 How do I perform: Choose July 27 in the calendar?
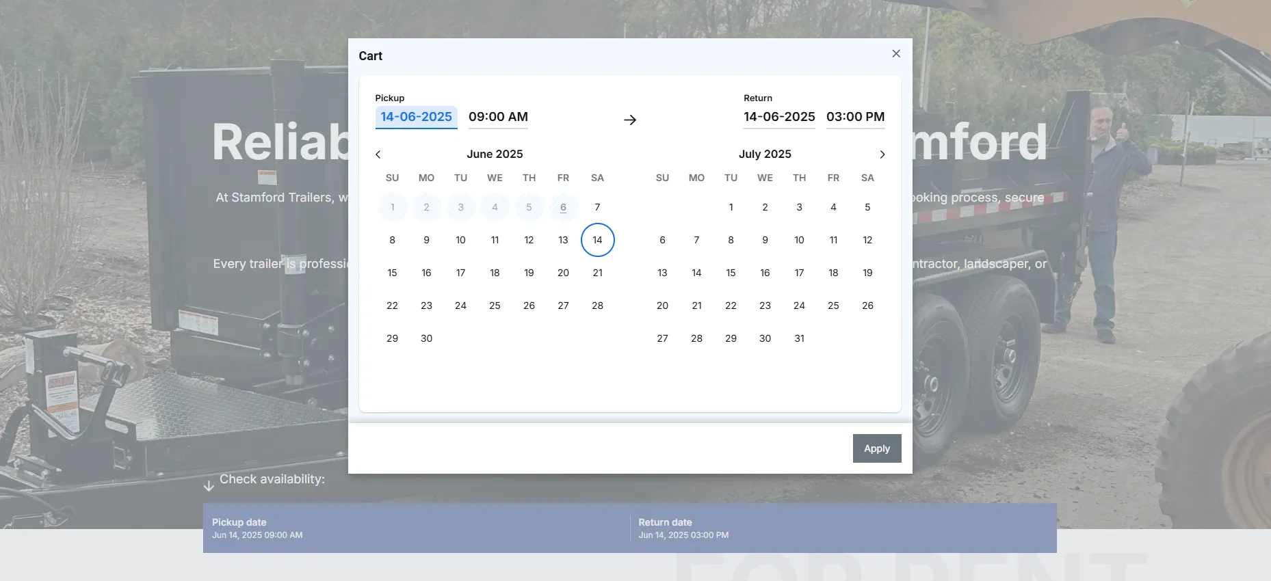[x=663, y=338]
